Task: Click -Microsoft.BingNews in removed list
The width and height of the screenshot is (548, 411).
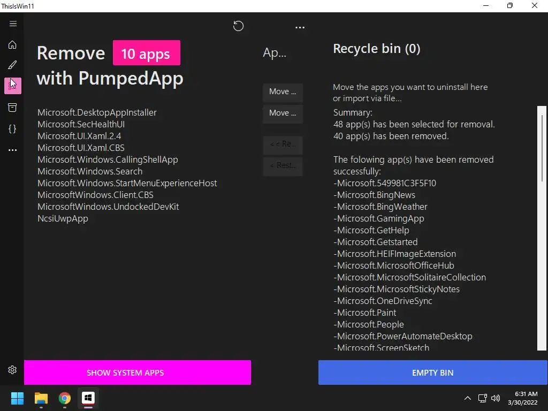Action: 374,195
